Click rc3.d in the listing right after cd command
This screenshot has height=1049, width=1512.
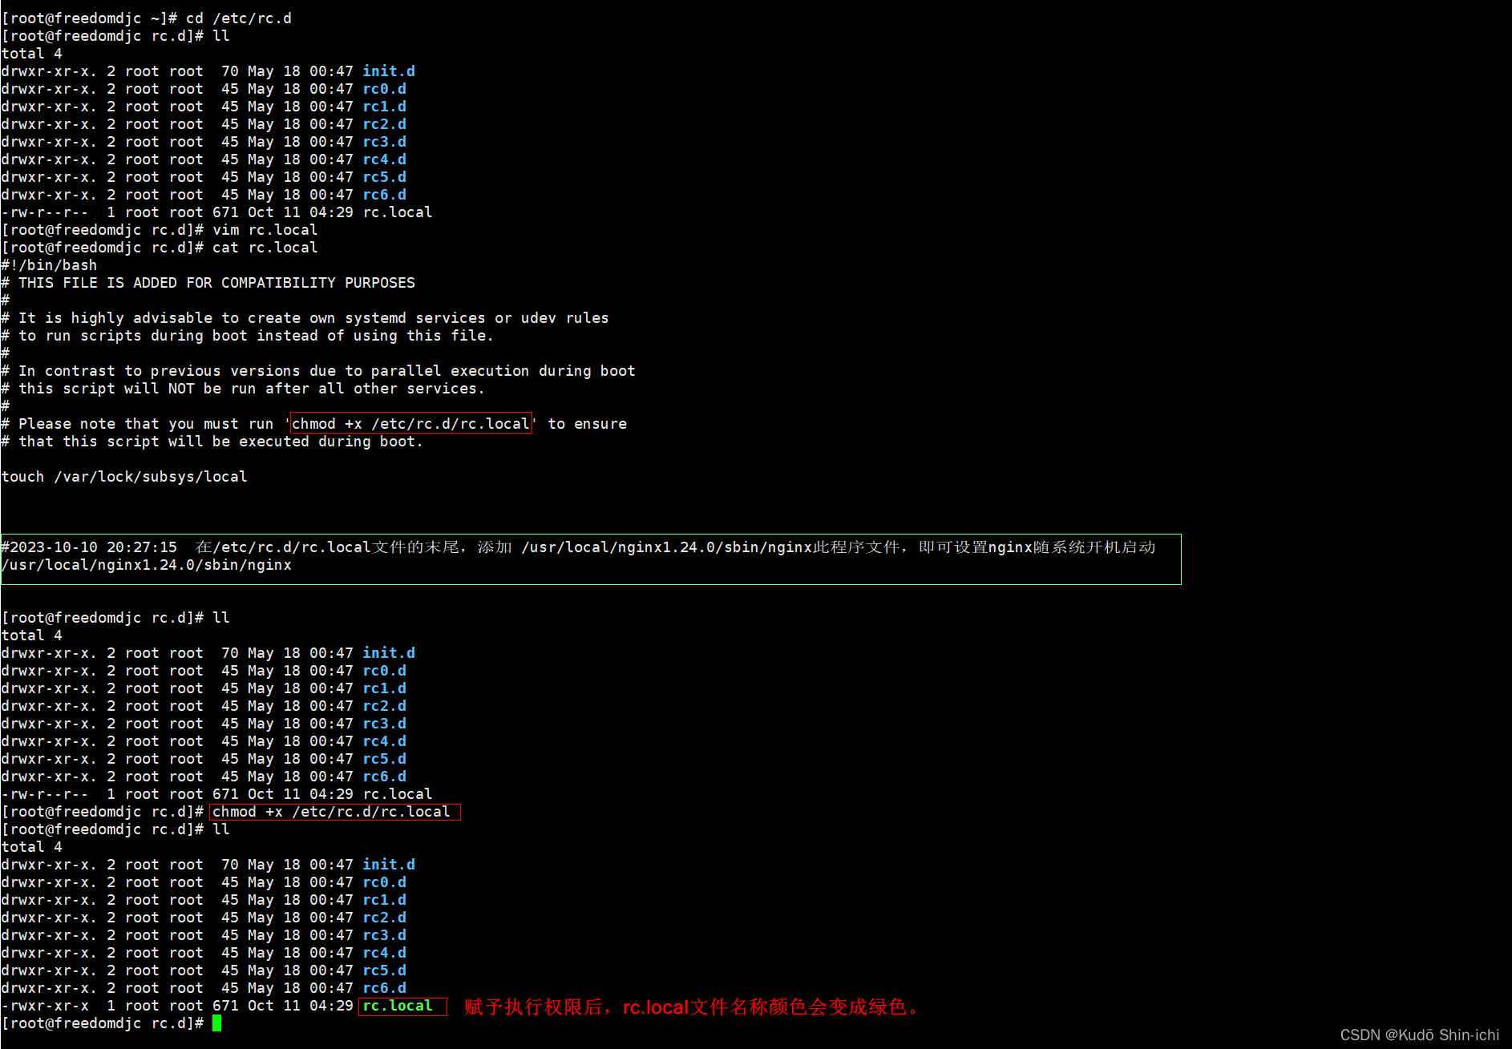385,142
